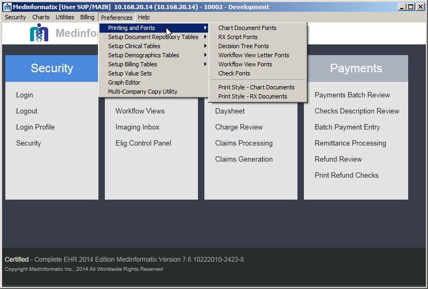Screen dimensions: 428x289
Task: Choose Setup Value Sets
Action: click(154, 73)
